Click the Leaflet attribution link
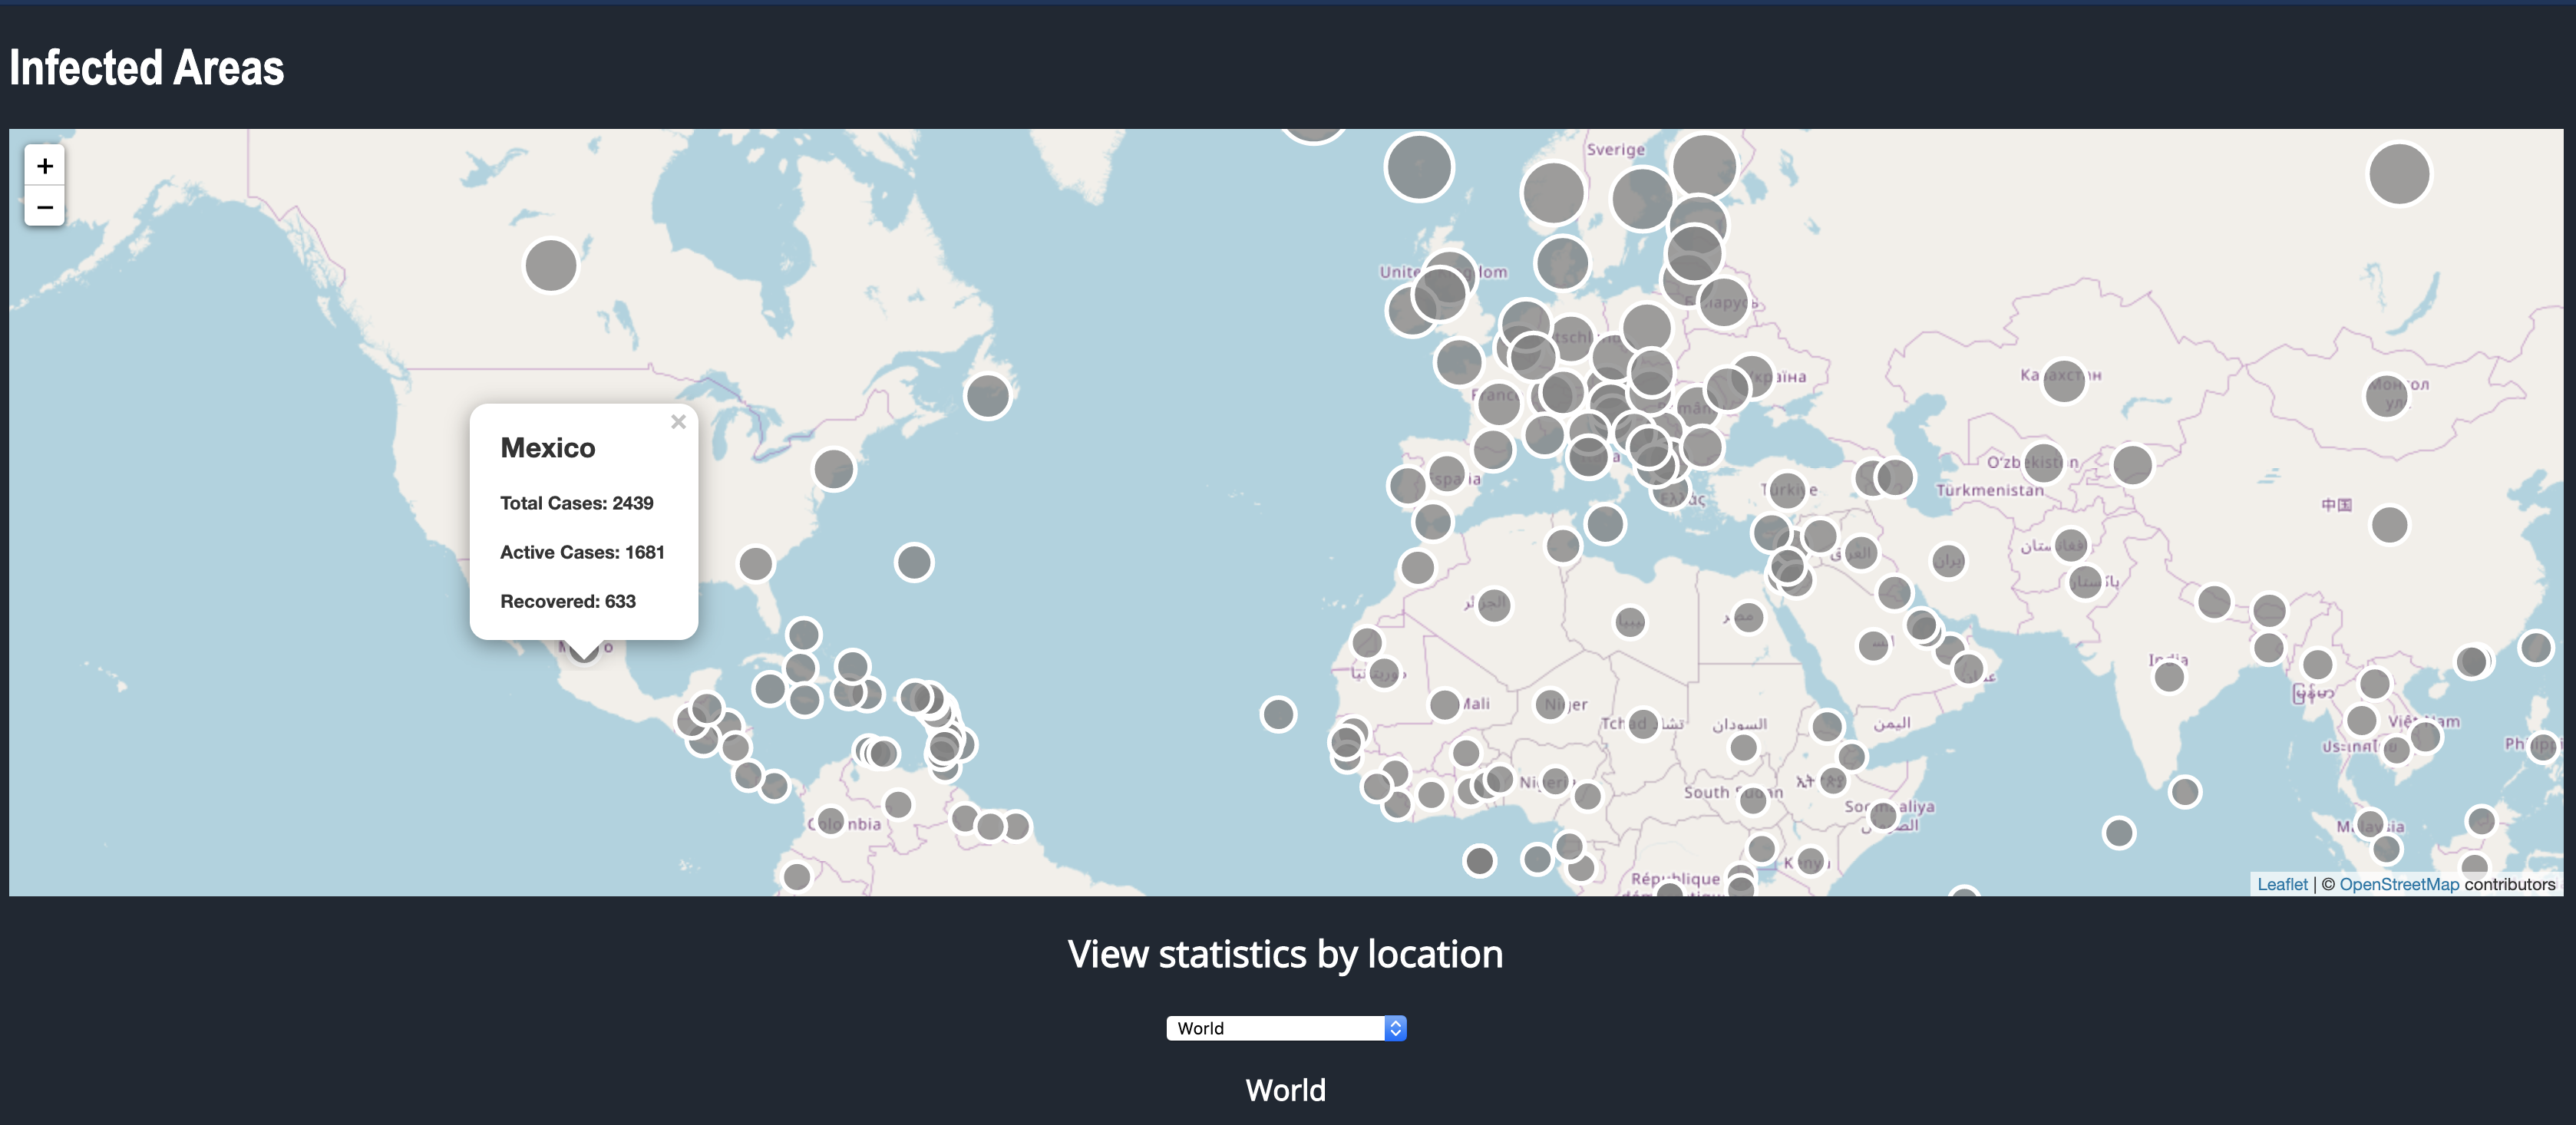Screen dimensions: 2576x1125 pos(2282,884)
